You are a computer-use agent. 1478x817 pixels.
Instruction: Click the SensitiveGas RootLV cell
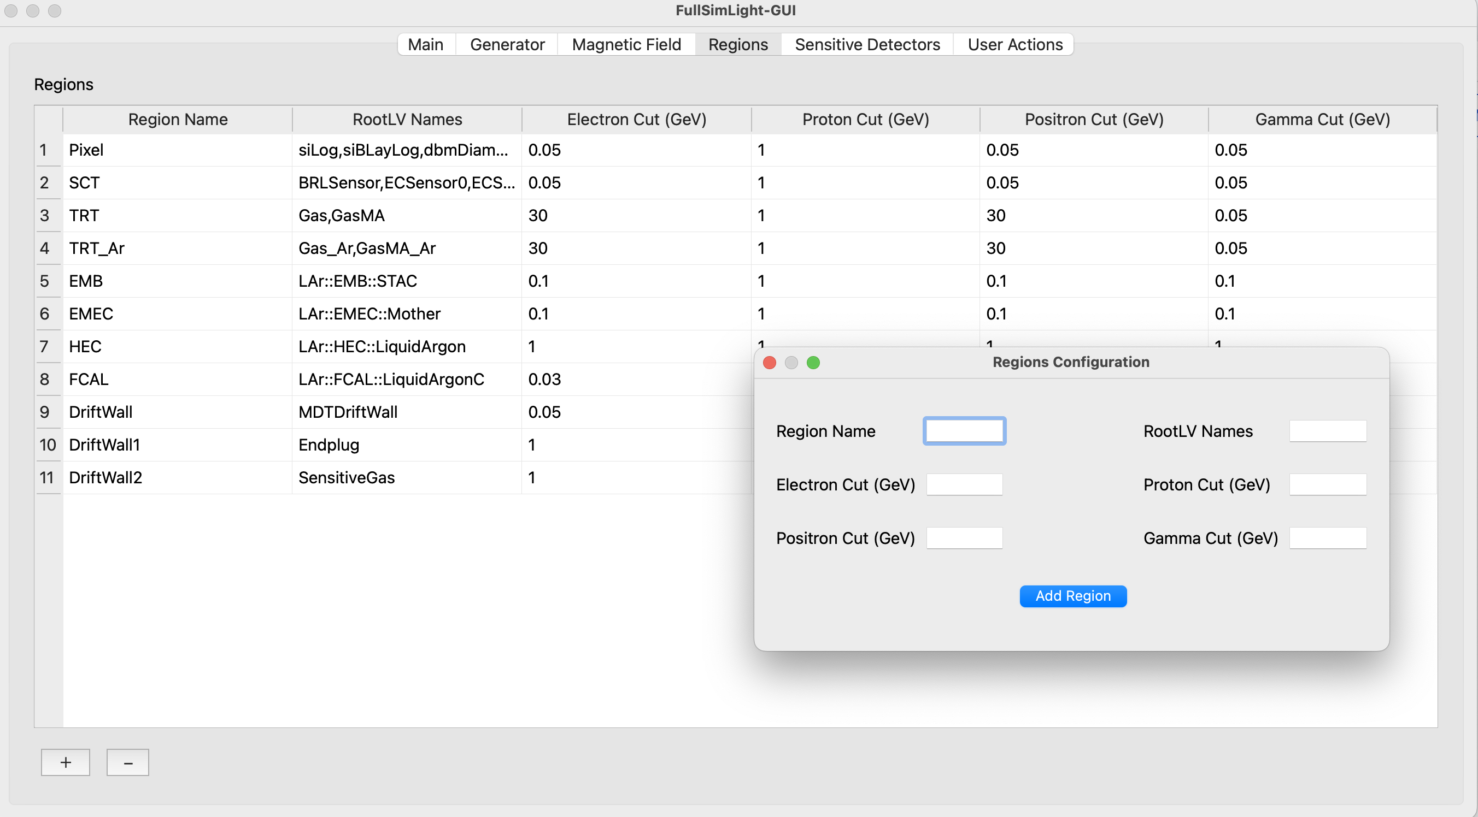(407, 477)
